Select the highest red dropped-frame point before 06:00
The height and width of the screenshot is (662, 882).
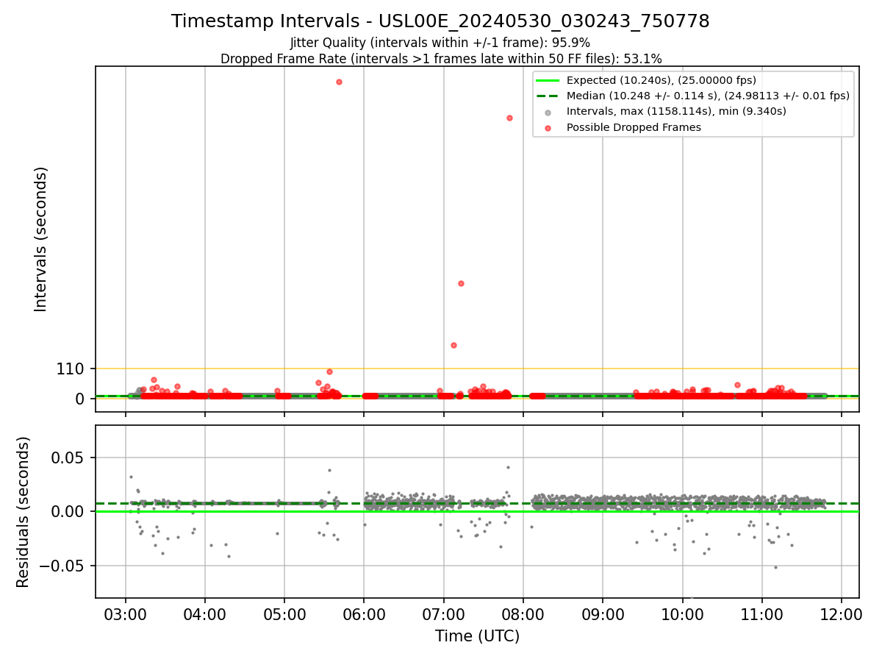tap(339, 82)
